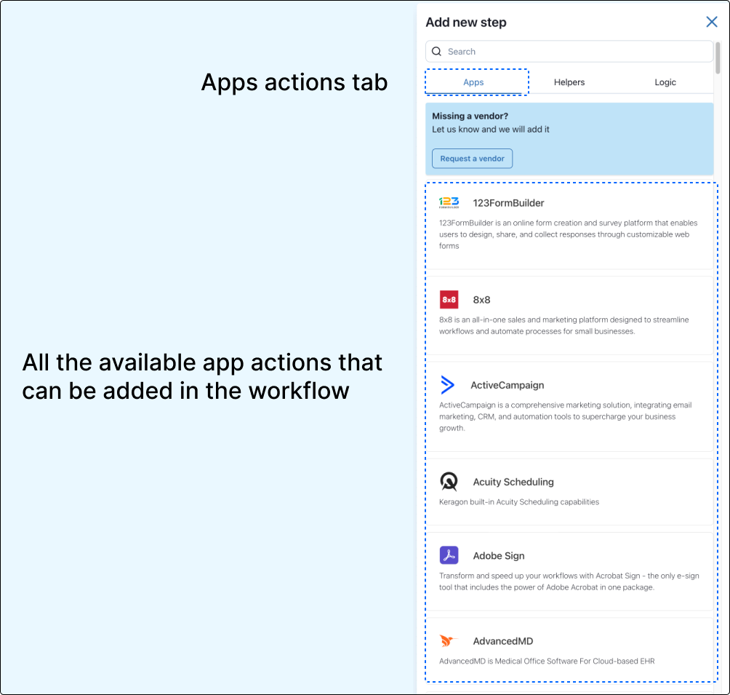Image resolution: width=730 pixels, height=695 pixels.
Task: Select the AdvancedMD app title
Action: coord(503,641)
